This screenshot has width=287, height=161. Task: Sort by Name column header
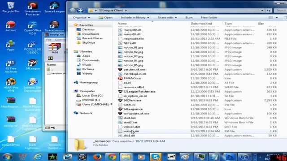[x=122, y=24]
